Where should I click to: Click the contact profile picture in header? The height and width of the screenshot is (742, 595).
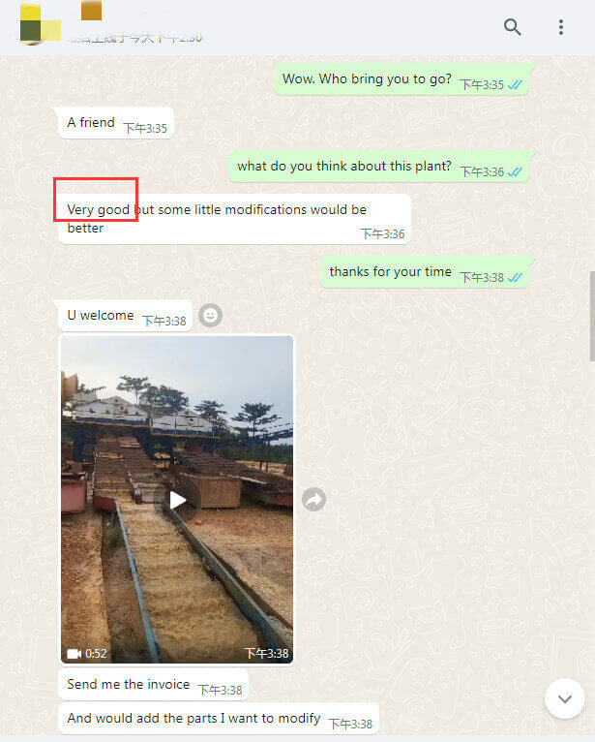(40, 24)
